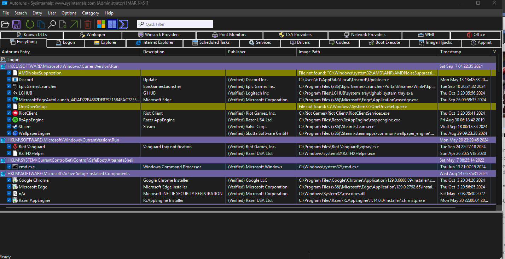The width and height of the screenshot is (505, 259).
Task: Open entry properties via document-gear icon
Action: pos(63,24)
